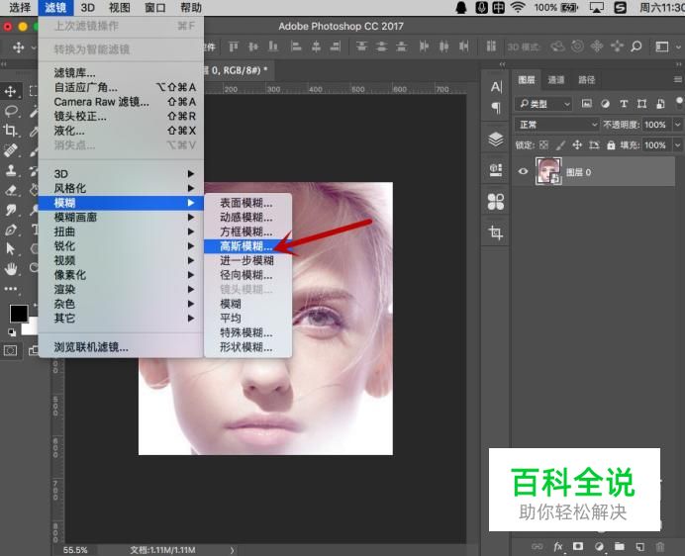Select the Lasso tool
The width and height of the screenshot is (685, 556).
coord(11,111)
